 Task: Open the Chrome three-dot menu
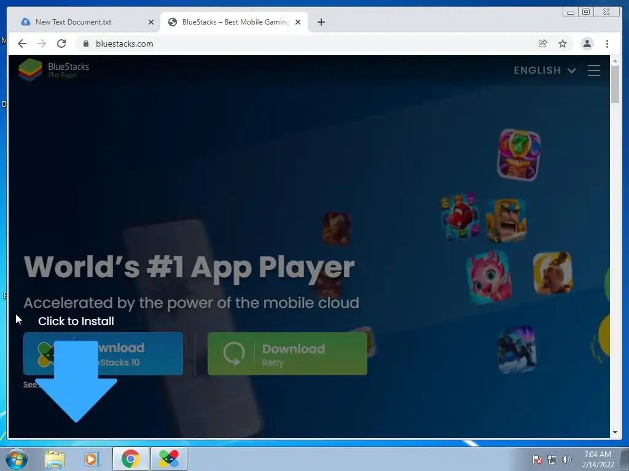click(607, 44)
